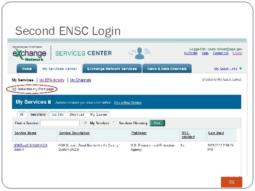Image resolution: width=255 pixels, height=191 pixels.
Task: Open the News & Data Channels tab
Action: pos(167,69)
